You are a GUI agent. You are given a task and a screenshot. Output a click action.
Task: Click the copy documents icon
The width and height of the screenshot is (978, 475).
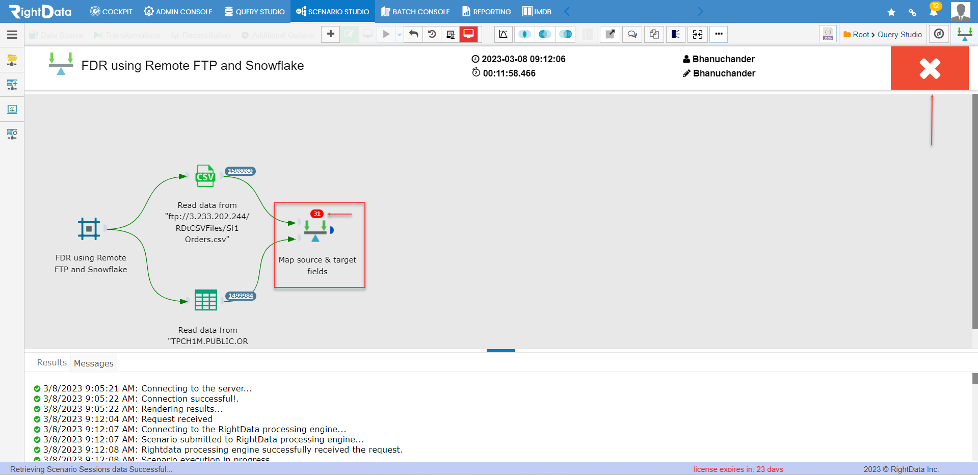coord(654,34)
